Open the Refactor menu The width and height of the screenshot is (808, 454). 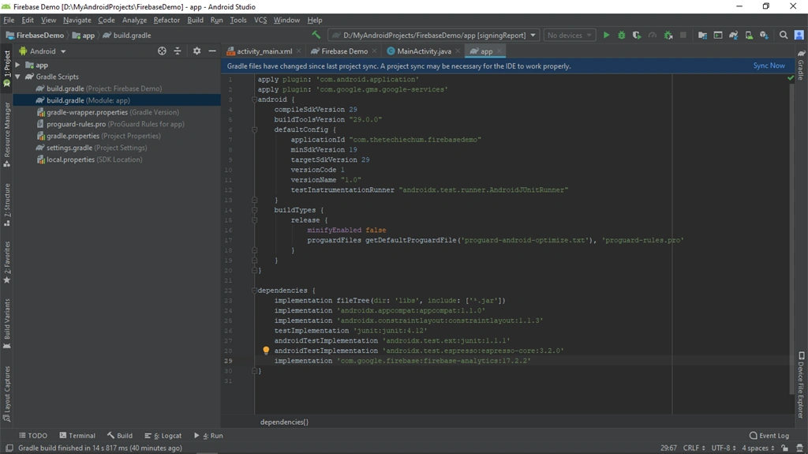[x=166, y=20]
